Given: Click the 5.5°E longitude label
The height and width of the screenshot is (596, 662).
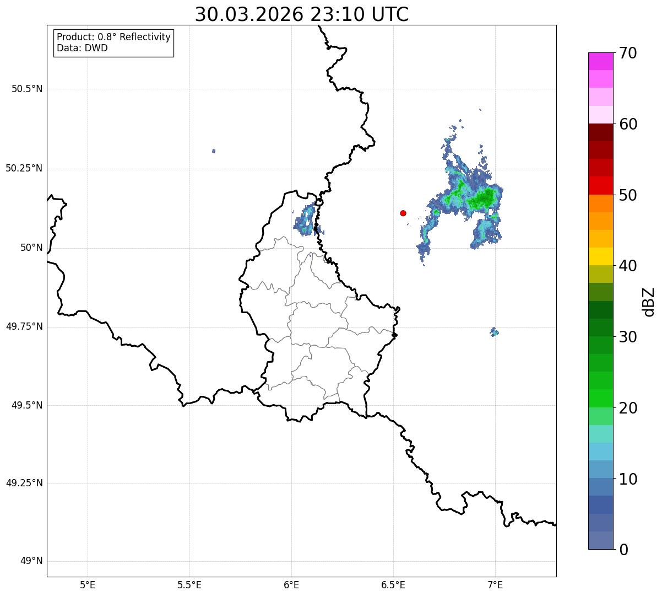Looking at the screenshot, I should click(189, 584).
